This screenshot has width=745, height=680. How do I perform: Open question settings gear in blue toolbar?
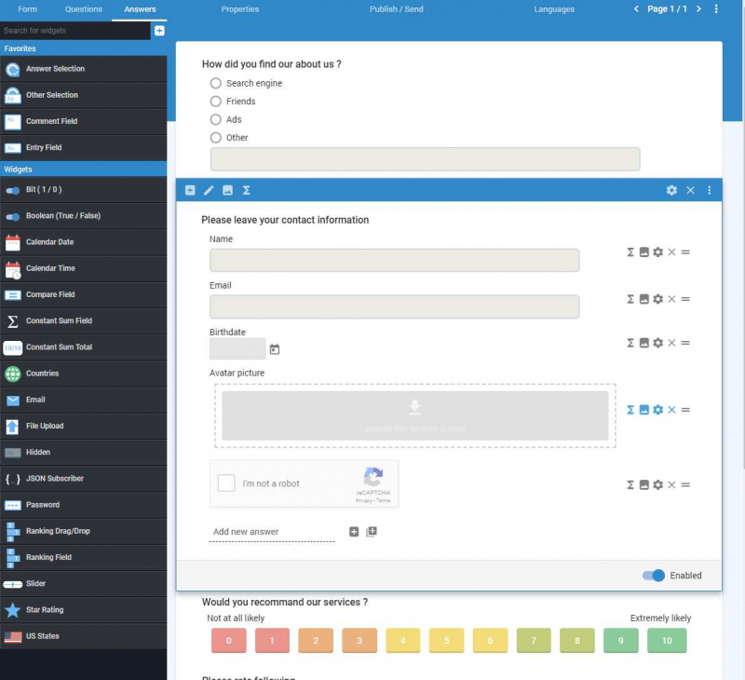click(x=671, y=190)
